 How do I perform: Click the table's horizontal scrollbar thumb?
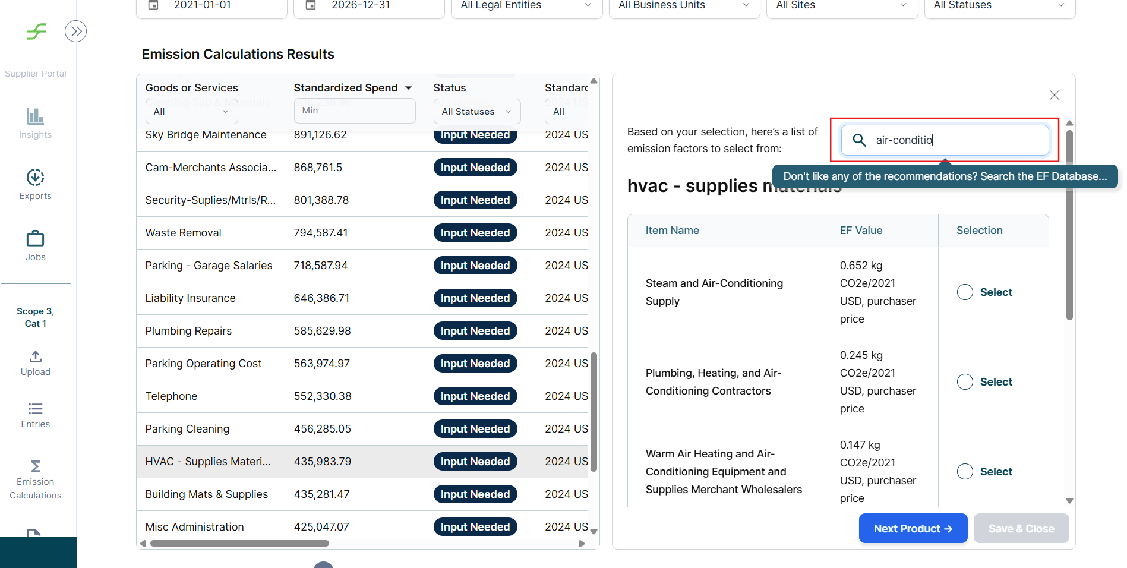[239, 544]
